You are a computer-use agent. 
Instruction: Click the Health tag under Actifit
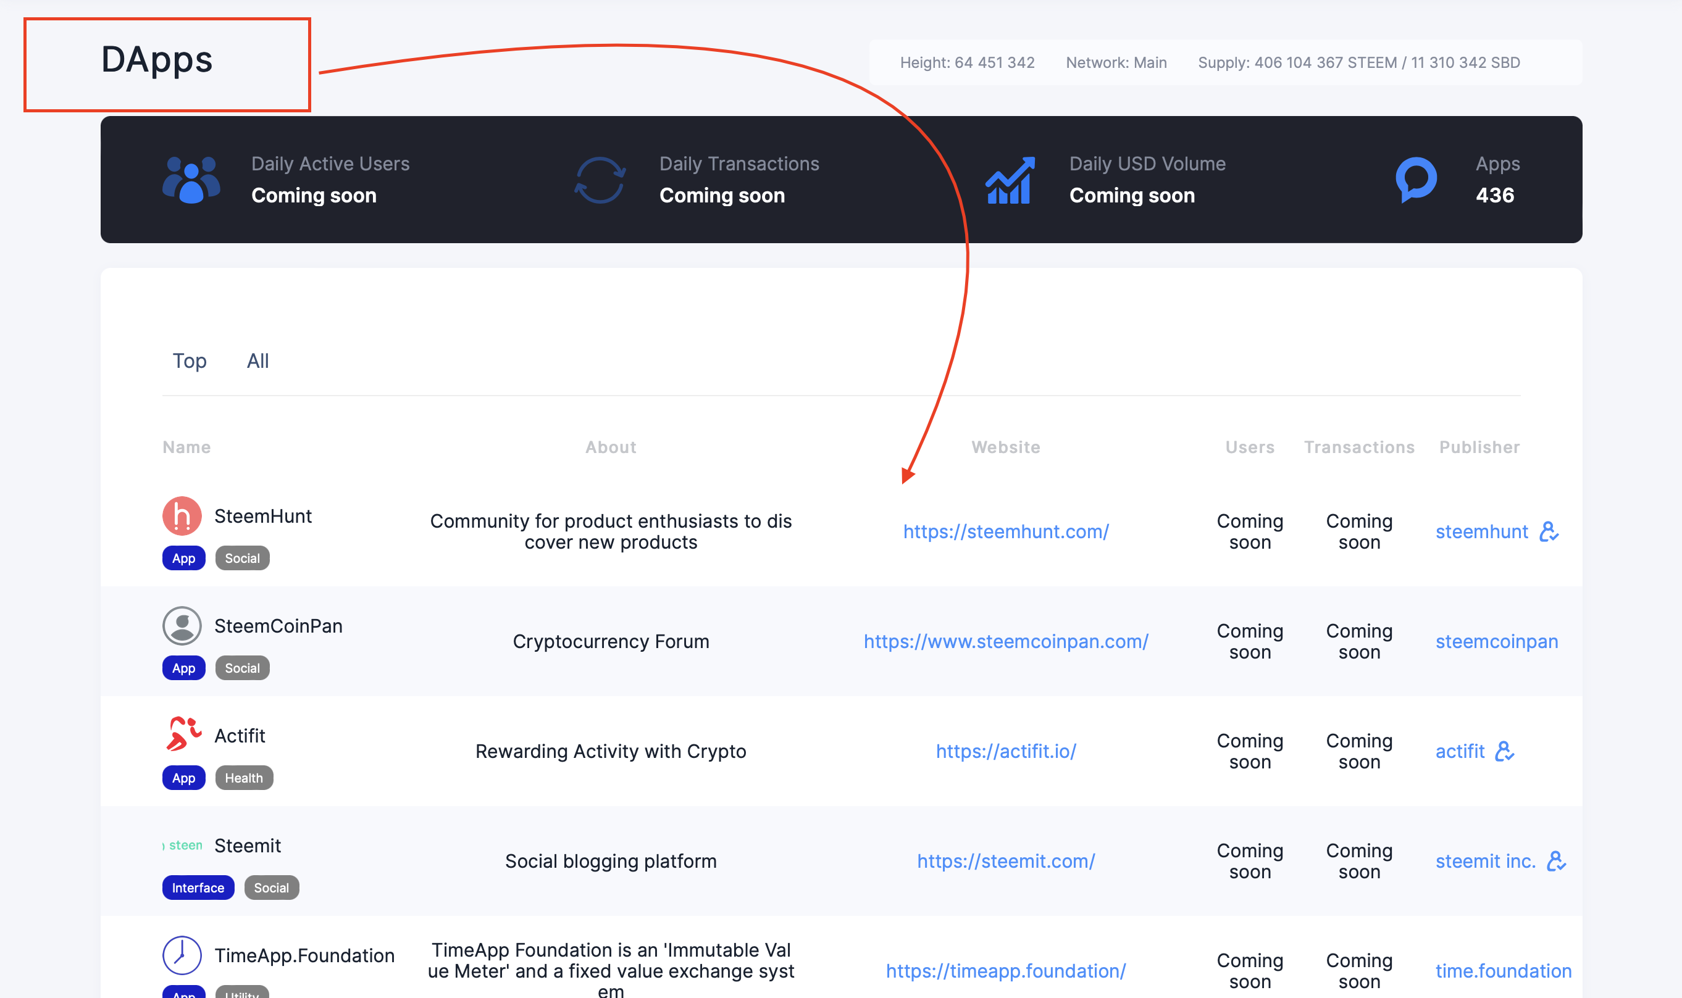click(x=243, y=778)
